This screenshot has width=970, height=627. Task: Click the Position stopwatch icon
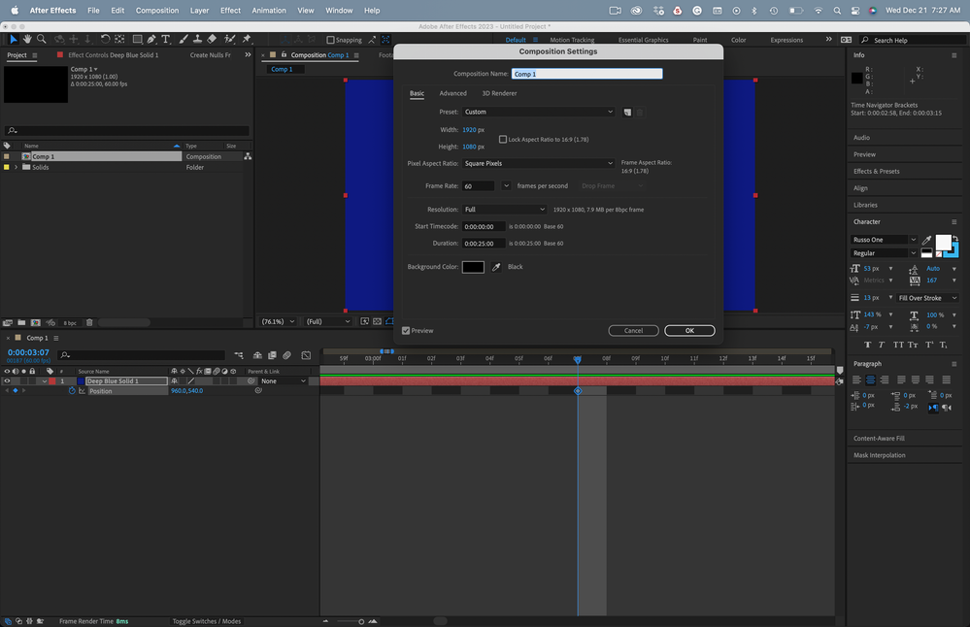(72, 391)
